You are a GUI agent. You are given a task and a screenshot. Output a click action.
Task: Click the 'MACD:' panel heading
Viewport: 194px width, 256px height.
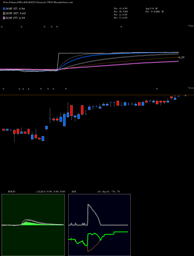click(x=12, y=191)
